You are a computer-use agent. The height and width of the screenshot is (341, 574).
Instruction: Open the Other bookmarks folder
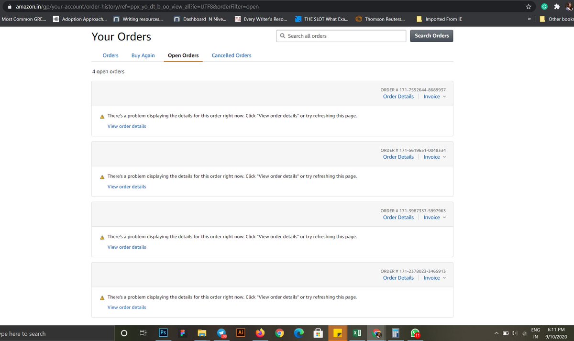[x=556, y=19]
